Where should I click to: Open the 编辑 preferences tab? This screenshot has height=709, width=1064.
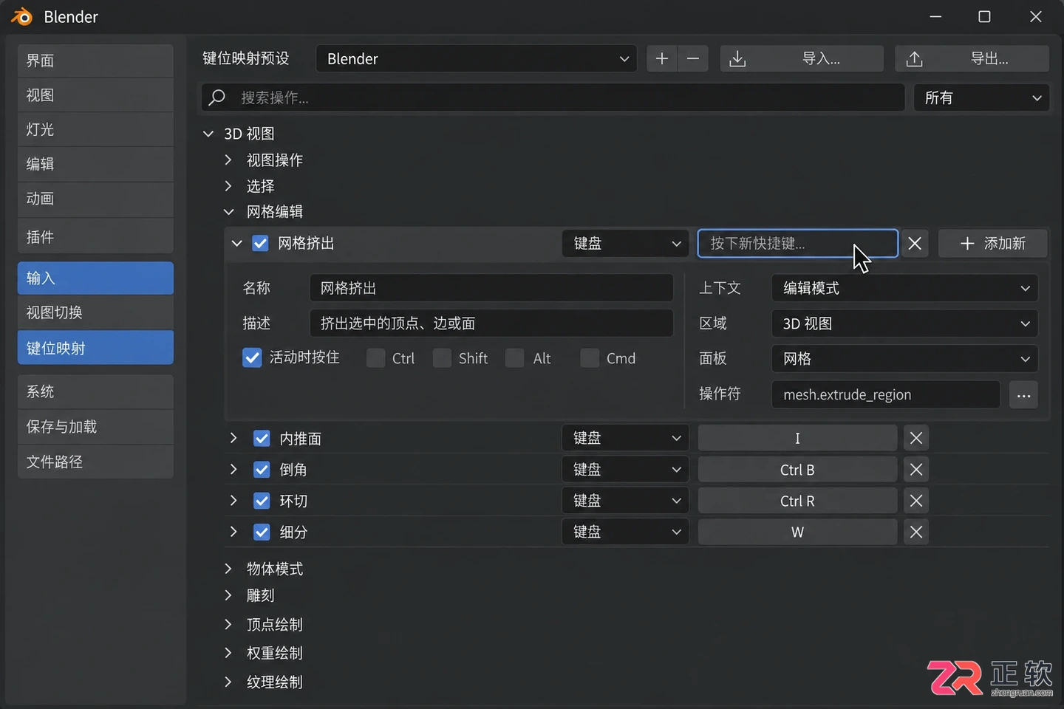(95, 164)
